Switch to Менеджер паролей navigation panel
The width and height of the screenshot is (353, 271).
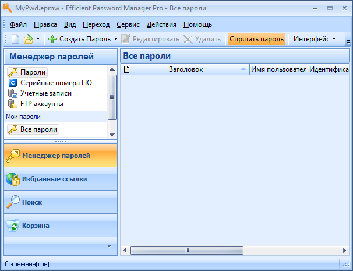click(56, 156)
